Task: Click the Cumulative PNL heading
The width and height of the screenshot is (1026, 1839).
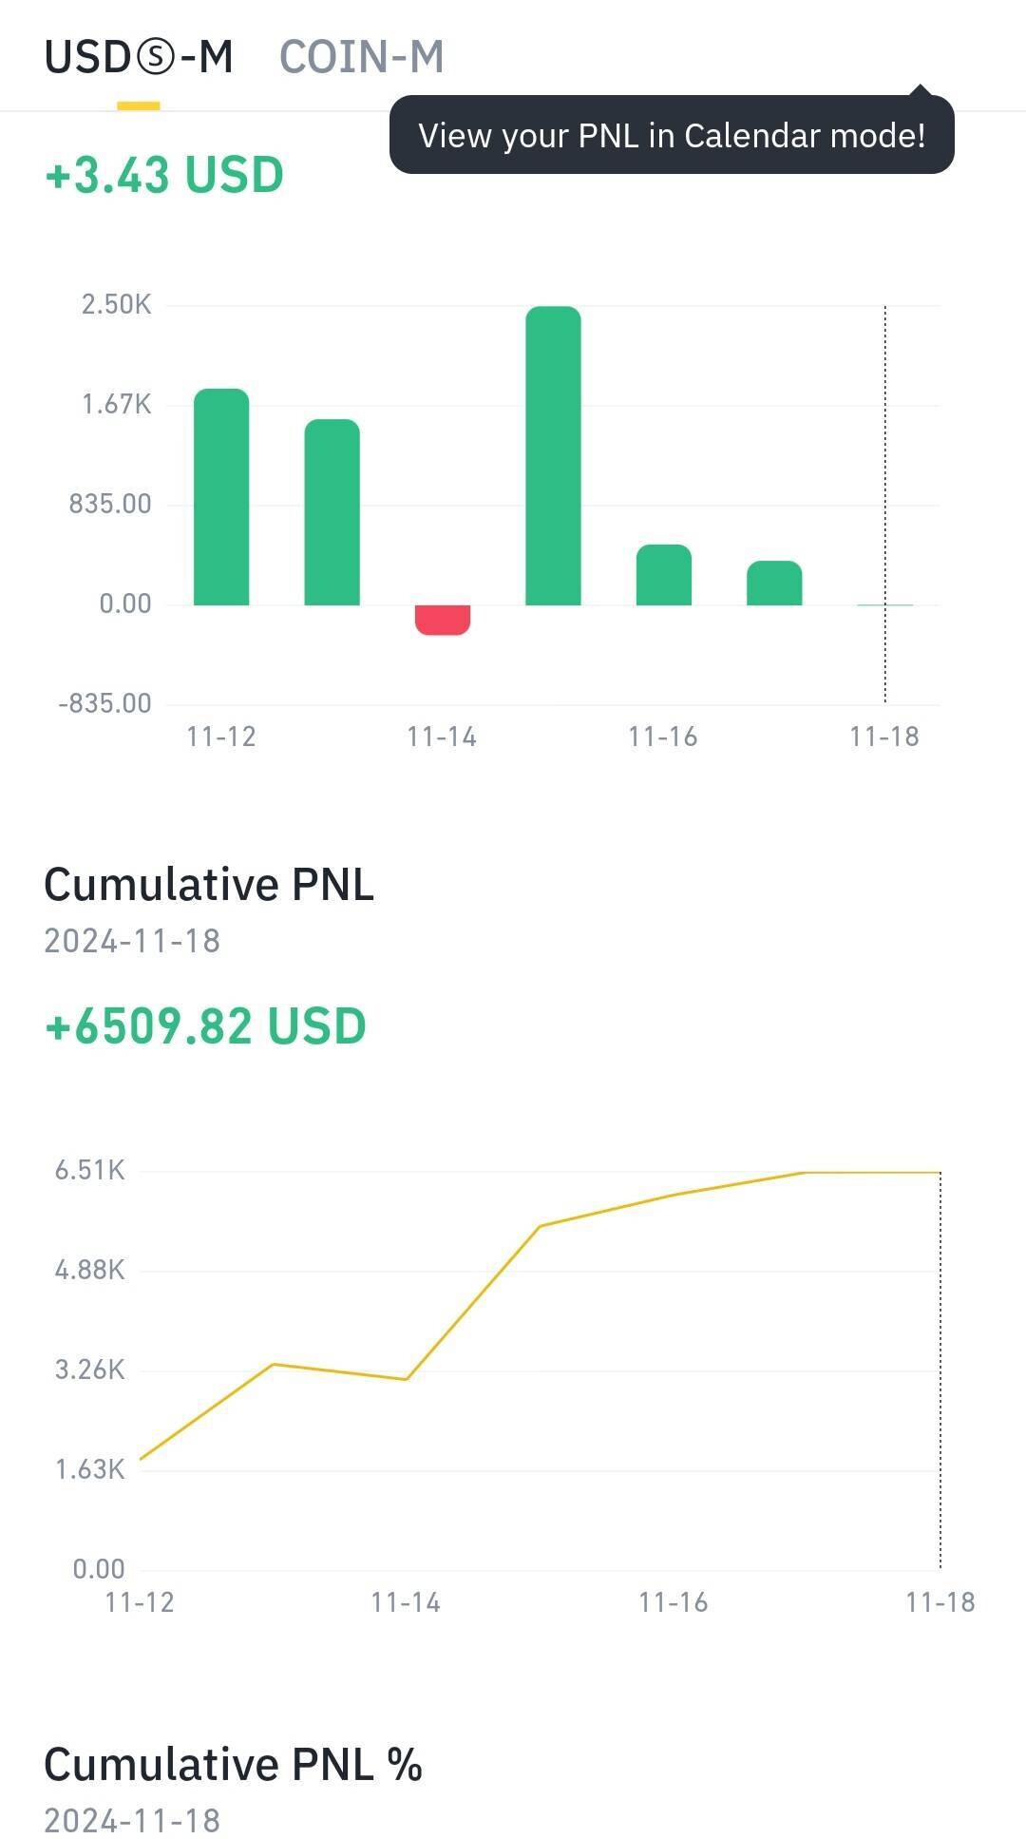Action: [x=209, y=885]
